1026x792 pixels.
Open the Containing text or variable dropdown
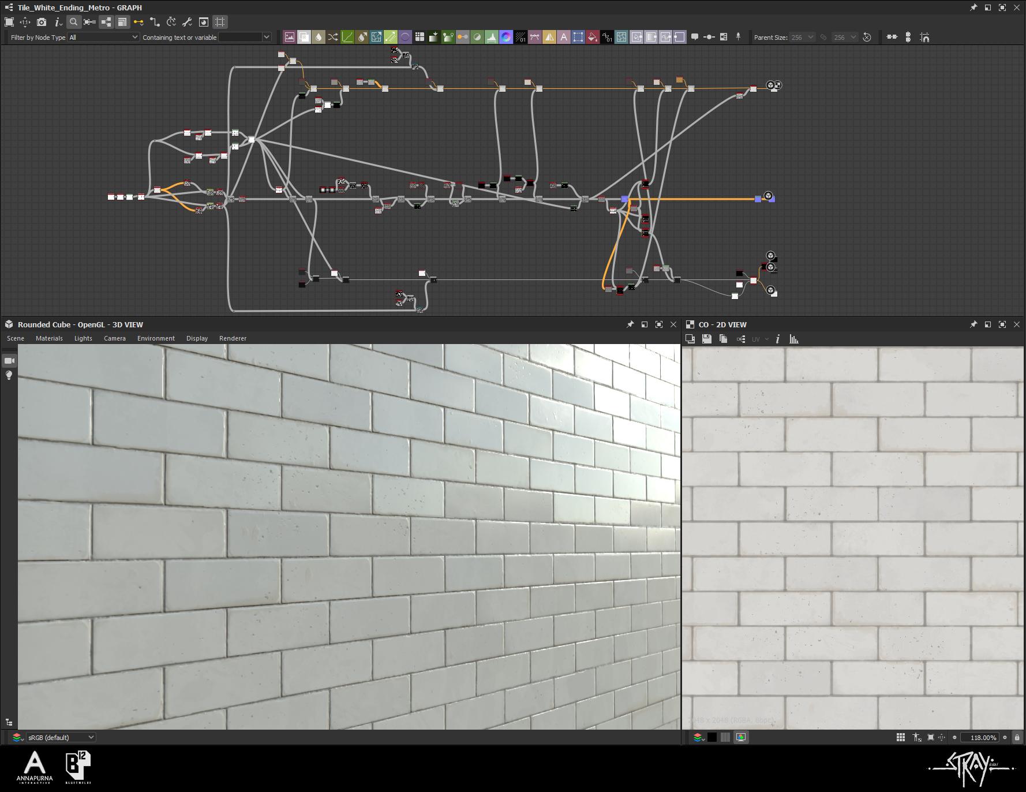pyautogui.click(x=245, y=37)
